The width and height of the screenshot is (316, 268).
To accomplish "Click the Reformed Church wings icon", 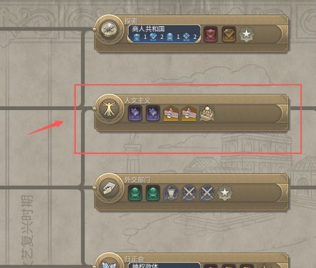I will coord(109,263).
